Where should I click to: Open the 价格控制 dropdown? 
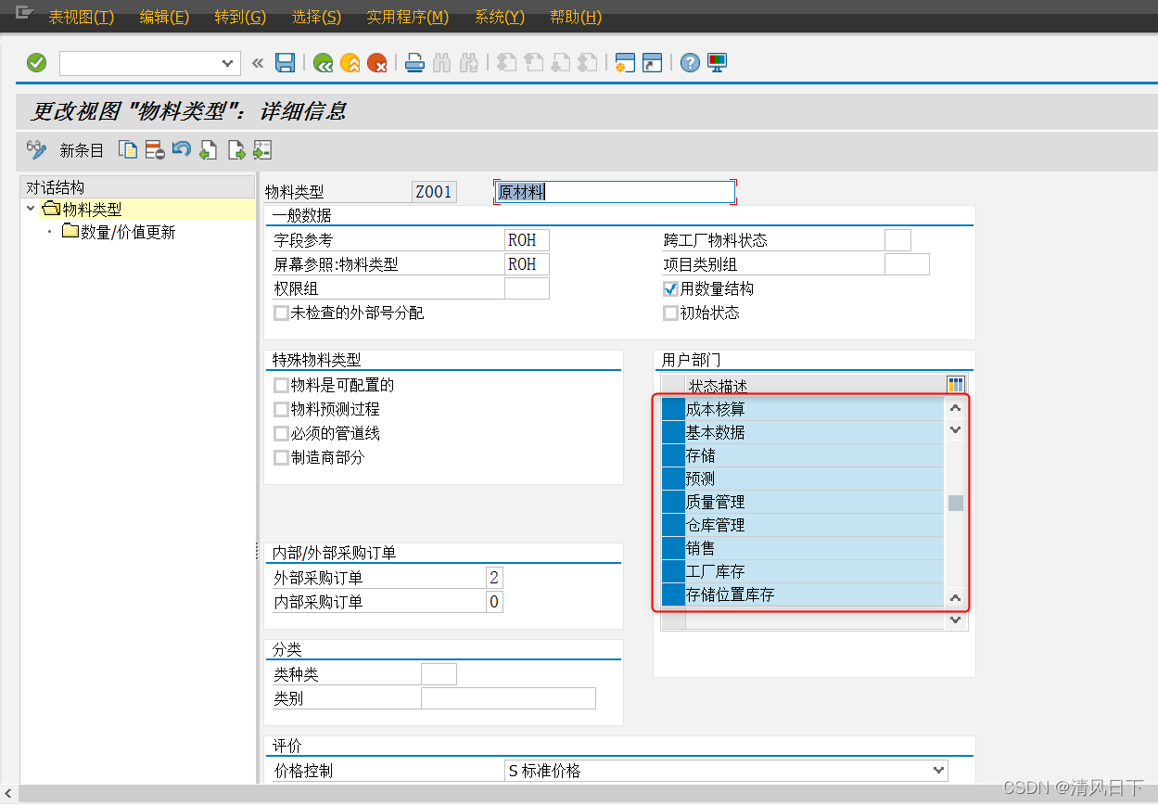tap(937, 770)
